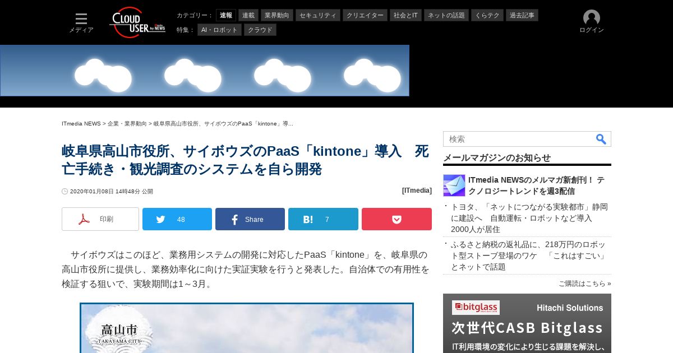Open the メディア hamburger menu
The width and height of the screenshot is (673, 353).
pyautogui.click(x=81, y=23)
